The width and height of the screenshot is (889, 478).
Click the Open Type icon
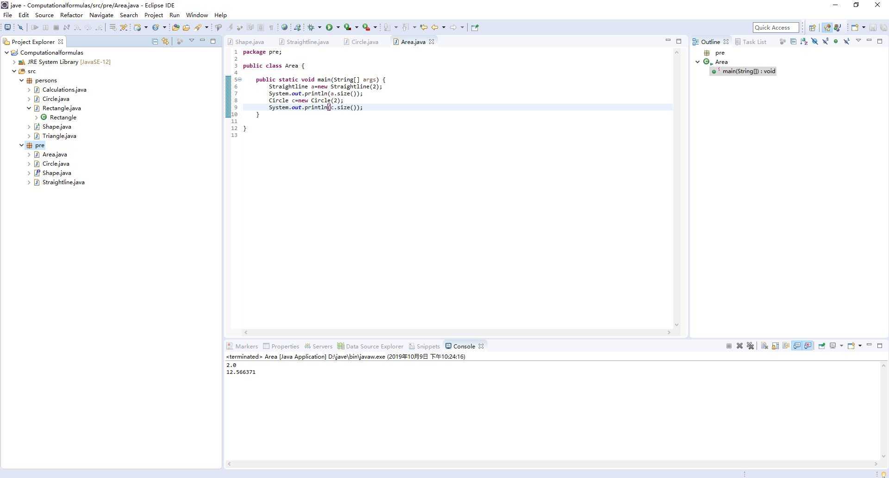coord(175,27)
